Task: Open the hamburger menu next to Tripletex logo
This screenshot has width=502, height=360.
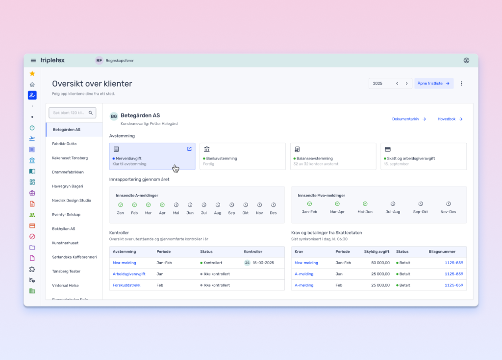Action: point(33,60)
